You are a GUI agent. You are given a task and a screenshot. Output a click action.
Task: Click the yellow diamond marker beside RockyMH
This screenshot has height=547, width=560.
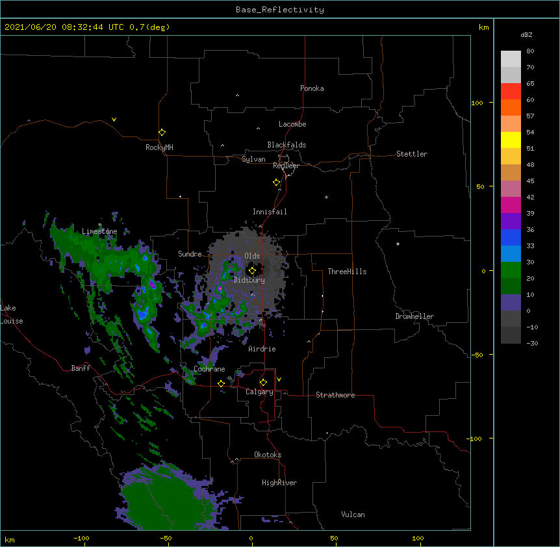point(162,133)
